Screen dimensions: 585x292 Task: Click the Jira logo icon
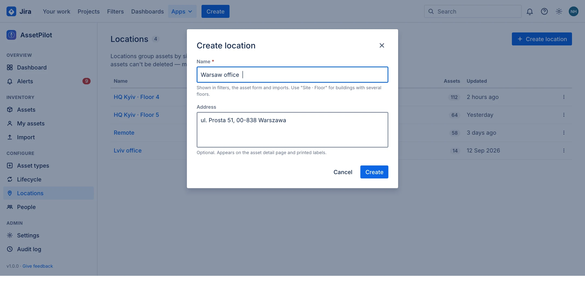click(11, 11)
